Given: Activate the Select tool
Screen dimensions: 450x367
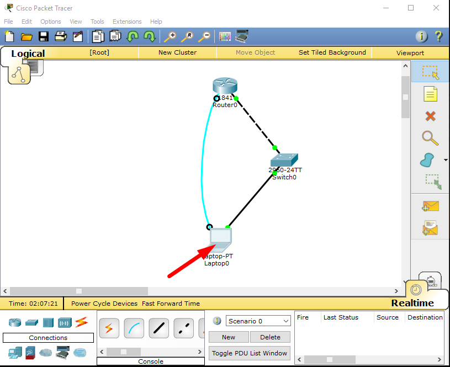Looking at the screenshot, I should pos(430,72).
